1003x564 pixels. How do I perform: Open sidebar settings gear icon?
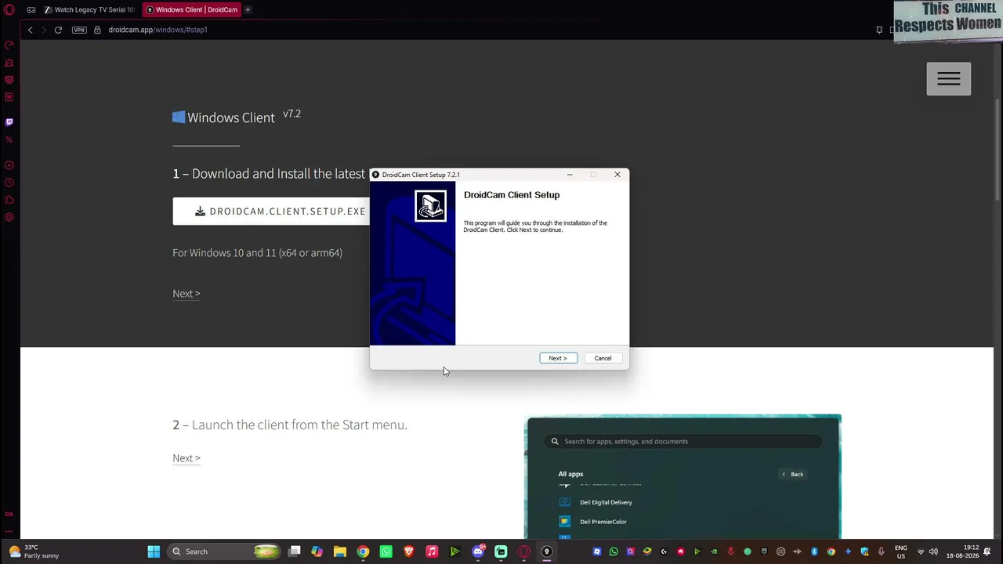tap(9, 217)
